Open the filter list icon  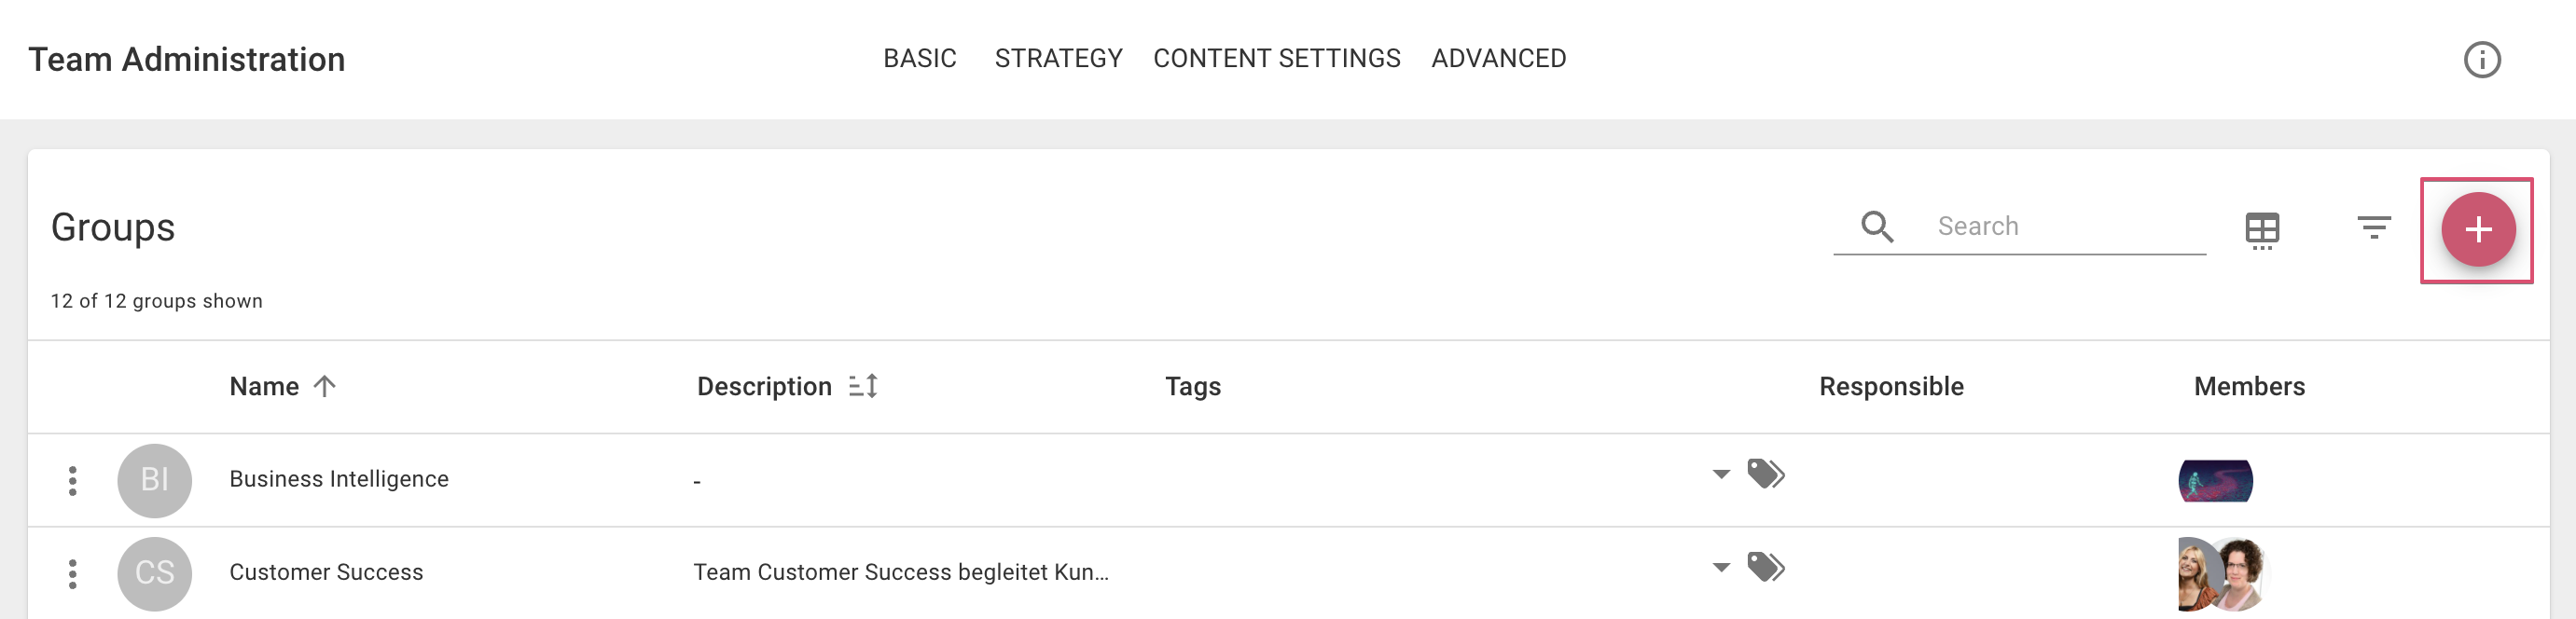pos(2373,228)
